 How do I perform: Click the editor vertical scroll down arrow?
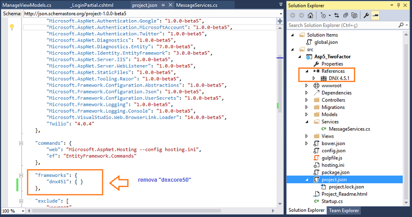point(280,204)
